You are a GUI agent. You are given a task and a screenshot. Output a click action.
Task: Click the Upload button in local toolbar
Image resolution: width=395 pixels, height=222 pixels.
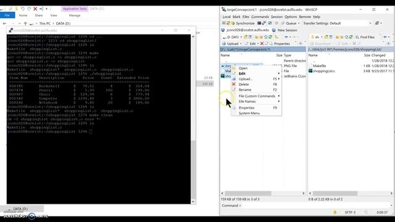(x=230, y=44)
